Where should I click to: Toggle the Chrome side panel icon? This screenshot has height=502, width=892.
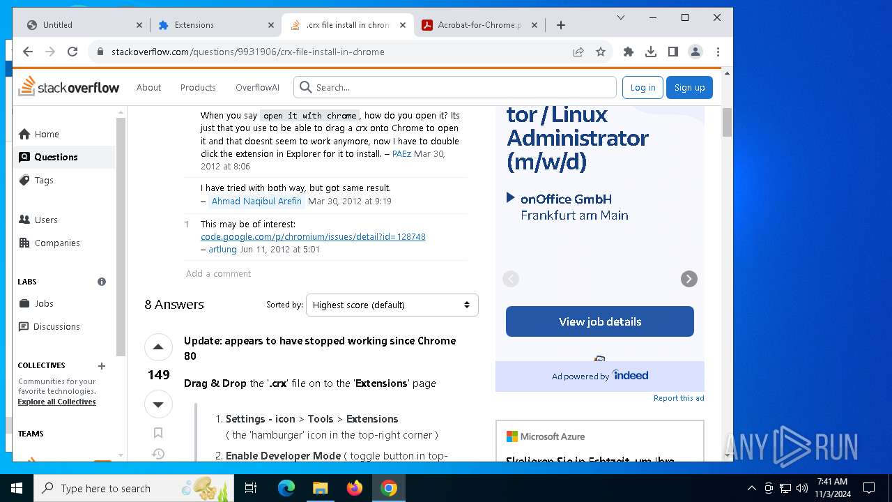coord(673,52)
